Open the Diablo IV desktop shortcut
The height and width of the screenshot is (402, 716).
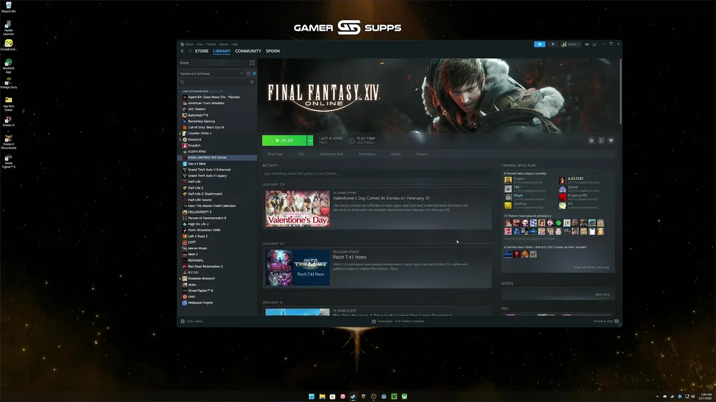[8, 122]
